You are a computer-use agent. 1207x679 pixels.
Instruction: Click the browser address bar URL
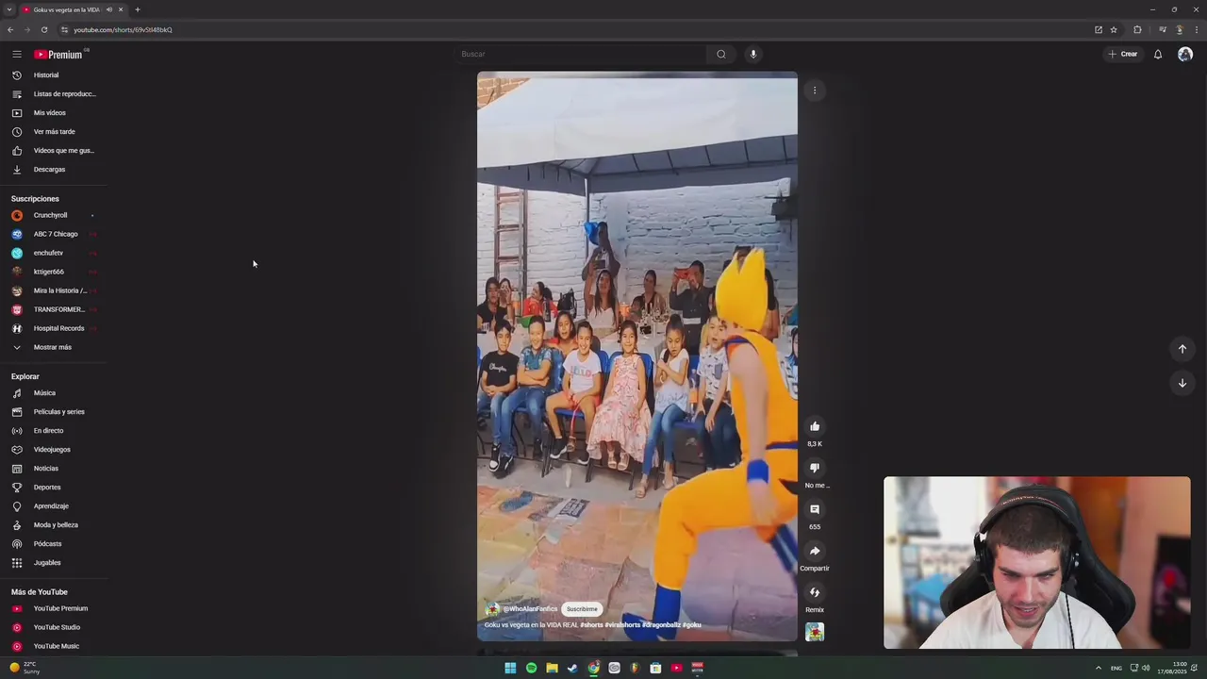pos(123,29)
